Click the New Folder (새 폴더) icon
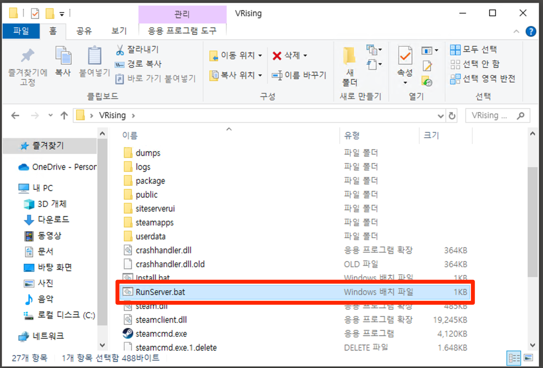Screen dimensions: 543x368 click(x=350, y=56)
